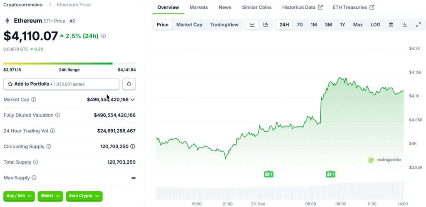Select the Market Cap chart toggle
This screenshot has width=426, height=207.
[189, 25]
